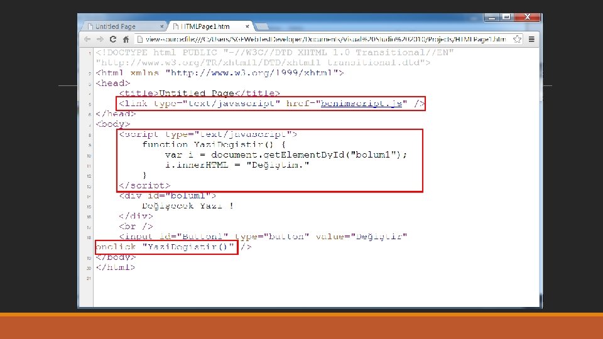Viewport: 603px width, 339px height.
Task: Click the closing </html> tag
Action: 116,267
